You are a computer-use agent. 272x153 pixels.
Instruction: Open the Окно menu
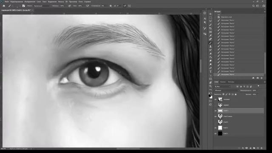tap(80, 2)
